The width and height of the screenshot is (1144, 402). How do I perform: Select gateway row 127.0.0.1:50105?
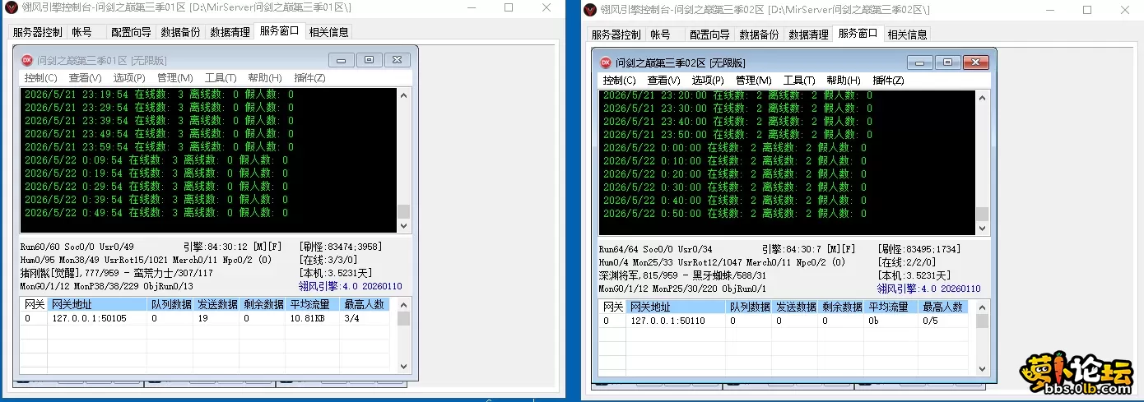point(206,318)
